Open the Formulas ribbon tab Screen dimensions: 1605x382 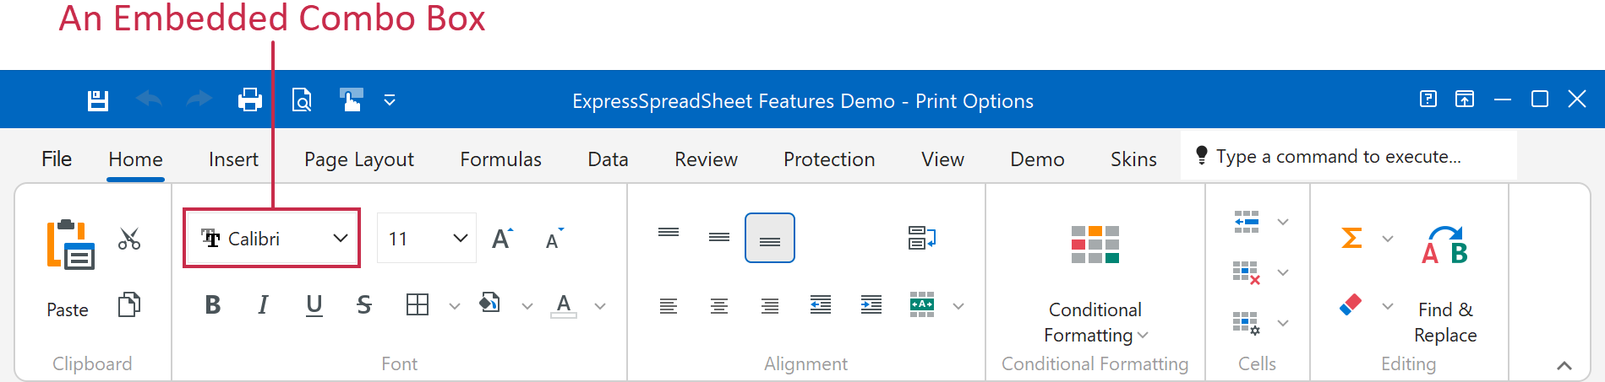[x=500, y=159]
